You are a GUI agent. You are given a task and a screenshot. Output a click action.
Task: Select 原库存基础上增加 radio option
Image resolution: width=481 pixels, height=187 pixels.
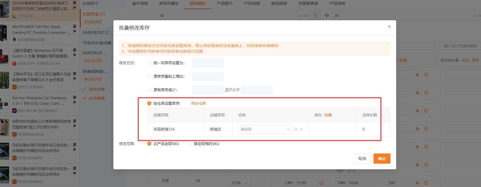point(149,76)
